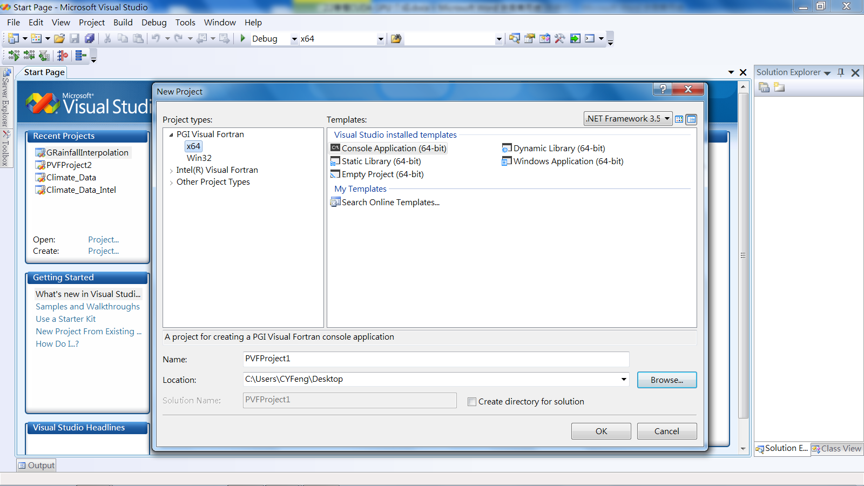
Task: Click the Search Online Templates link
Action: [x=390, y=202]
